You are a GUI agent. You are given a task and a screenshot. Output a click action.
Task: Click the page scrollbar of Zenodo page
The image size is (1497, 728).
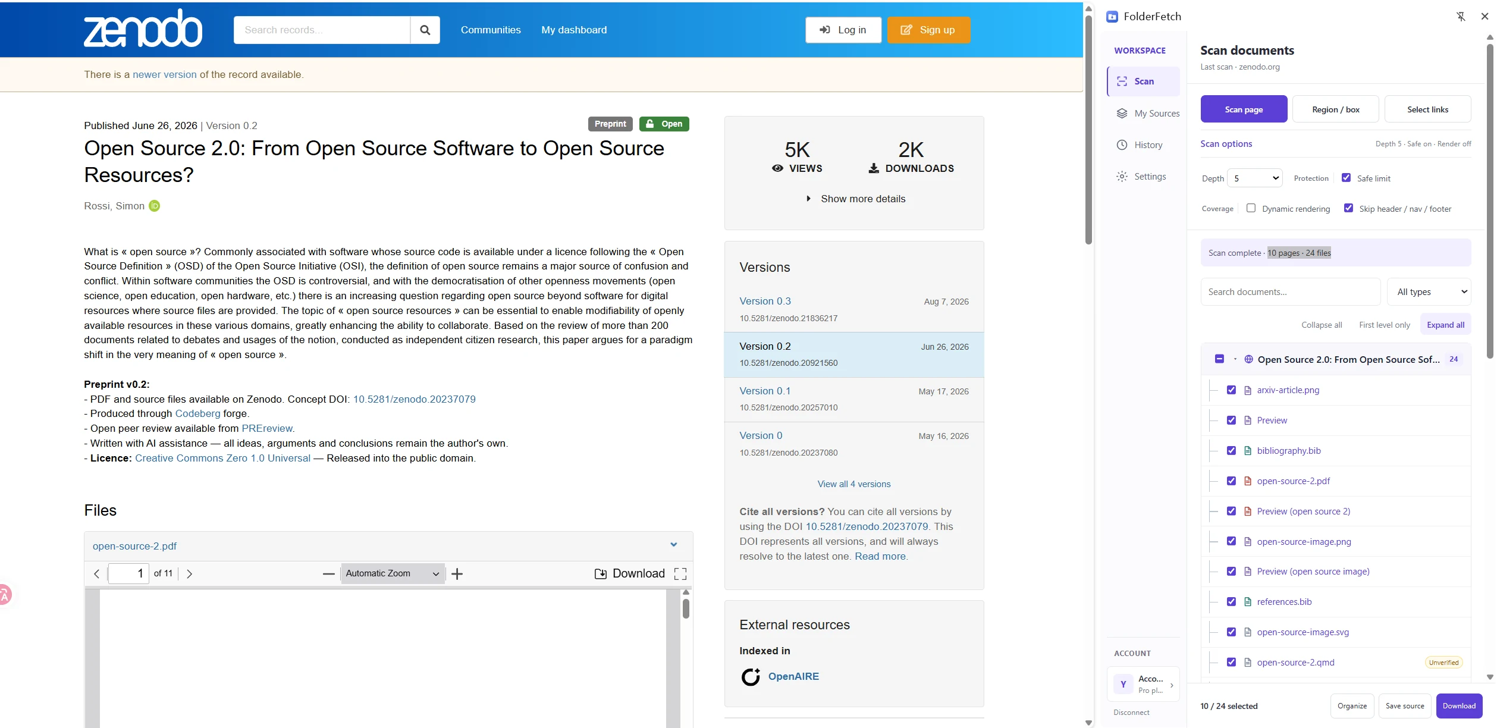click(1088, 129)
